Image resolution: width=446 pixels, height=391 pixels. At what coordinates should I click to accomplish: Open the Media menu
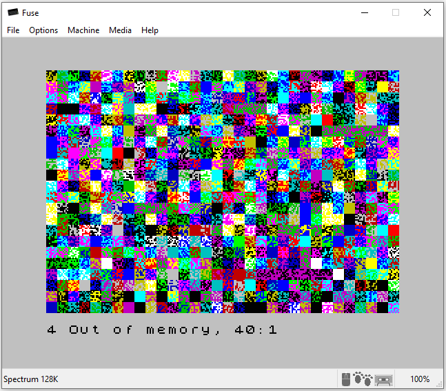120,30
